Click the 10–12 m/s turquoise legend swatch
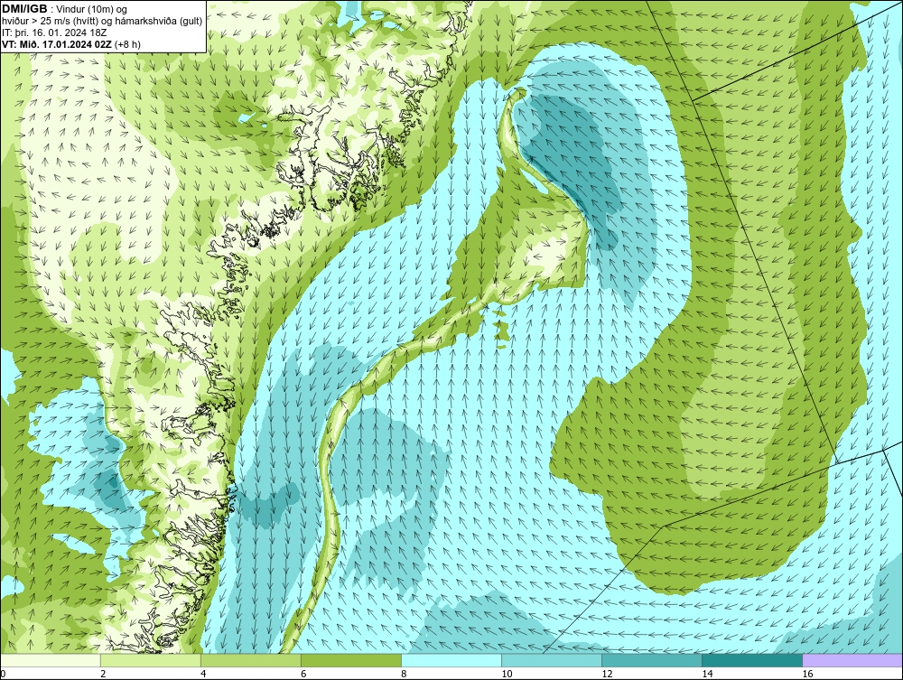The height and width of the screenshot is (680, 903). tap(551, 660)
